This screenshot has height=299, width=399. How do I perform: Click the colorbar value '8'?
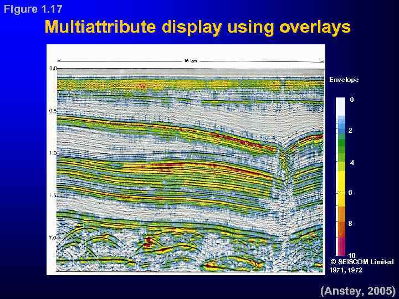click(350, 224)
